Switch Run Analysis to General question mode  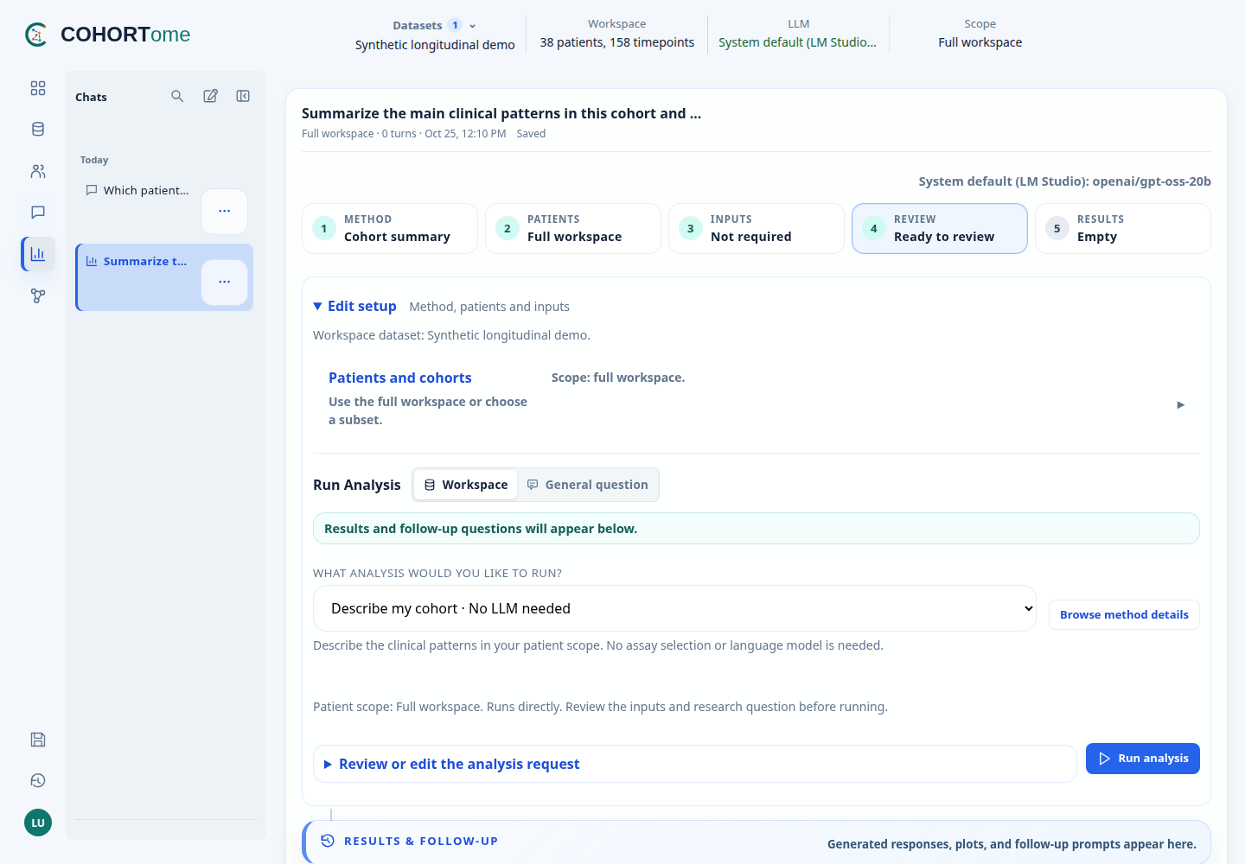(x=588, y=485)
